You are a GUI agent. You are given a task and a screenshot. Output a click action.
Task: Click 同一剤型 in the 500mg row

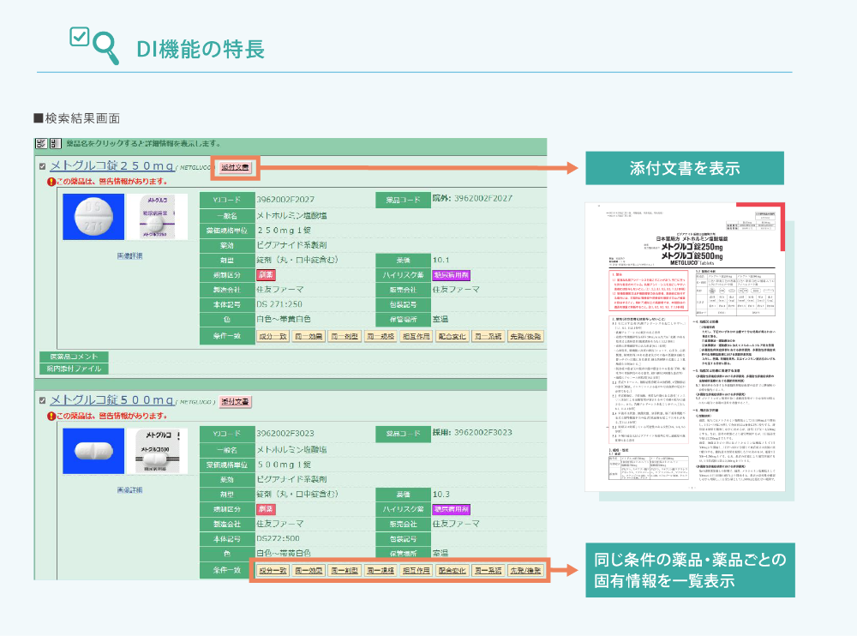[345, 571]
